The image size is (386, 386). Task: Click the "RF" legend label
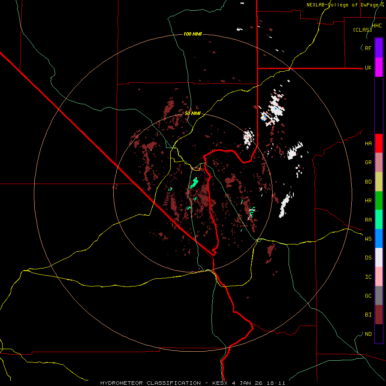coord(368,48)
